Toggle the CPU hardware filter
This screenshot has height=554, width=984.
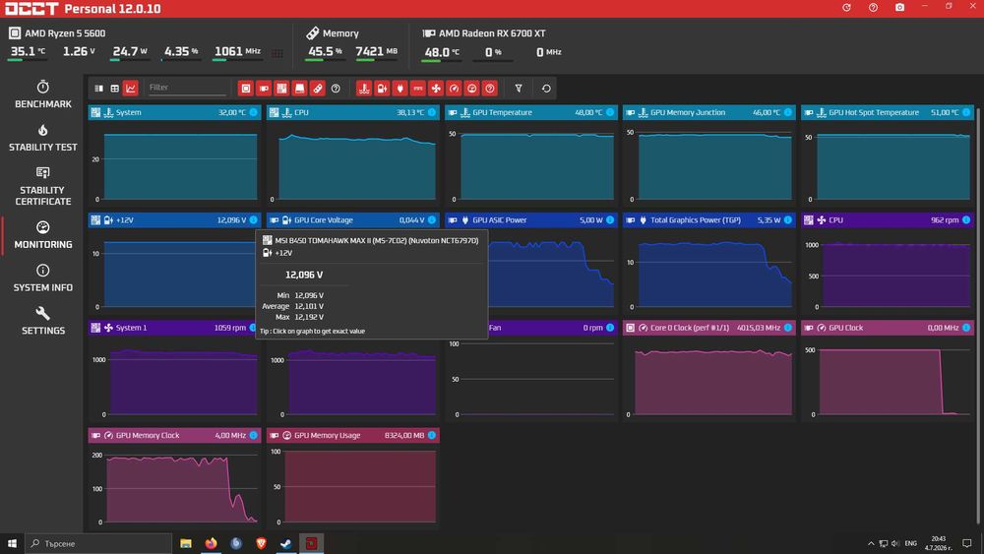(245, 89)
